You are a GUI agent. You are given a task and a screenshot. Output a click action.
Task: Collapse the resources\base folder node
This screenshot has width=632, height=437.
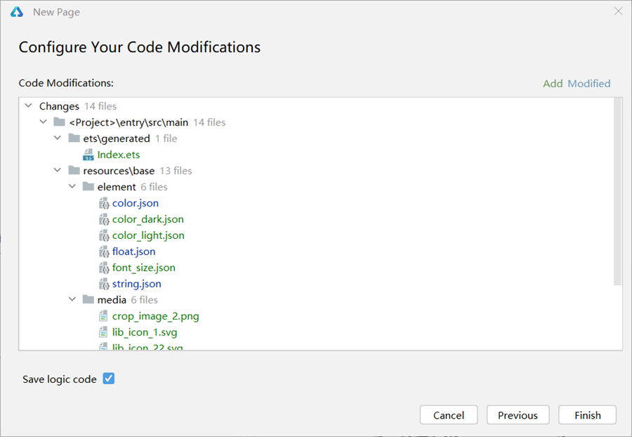pyautogui.click(x=58, y=171)
